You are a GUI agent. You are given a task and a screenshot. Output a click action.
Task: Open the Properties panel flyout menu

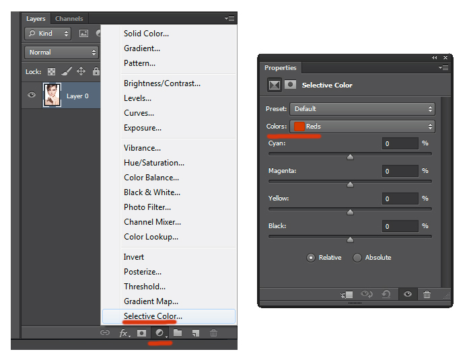(x=443, y=67)
